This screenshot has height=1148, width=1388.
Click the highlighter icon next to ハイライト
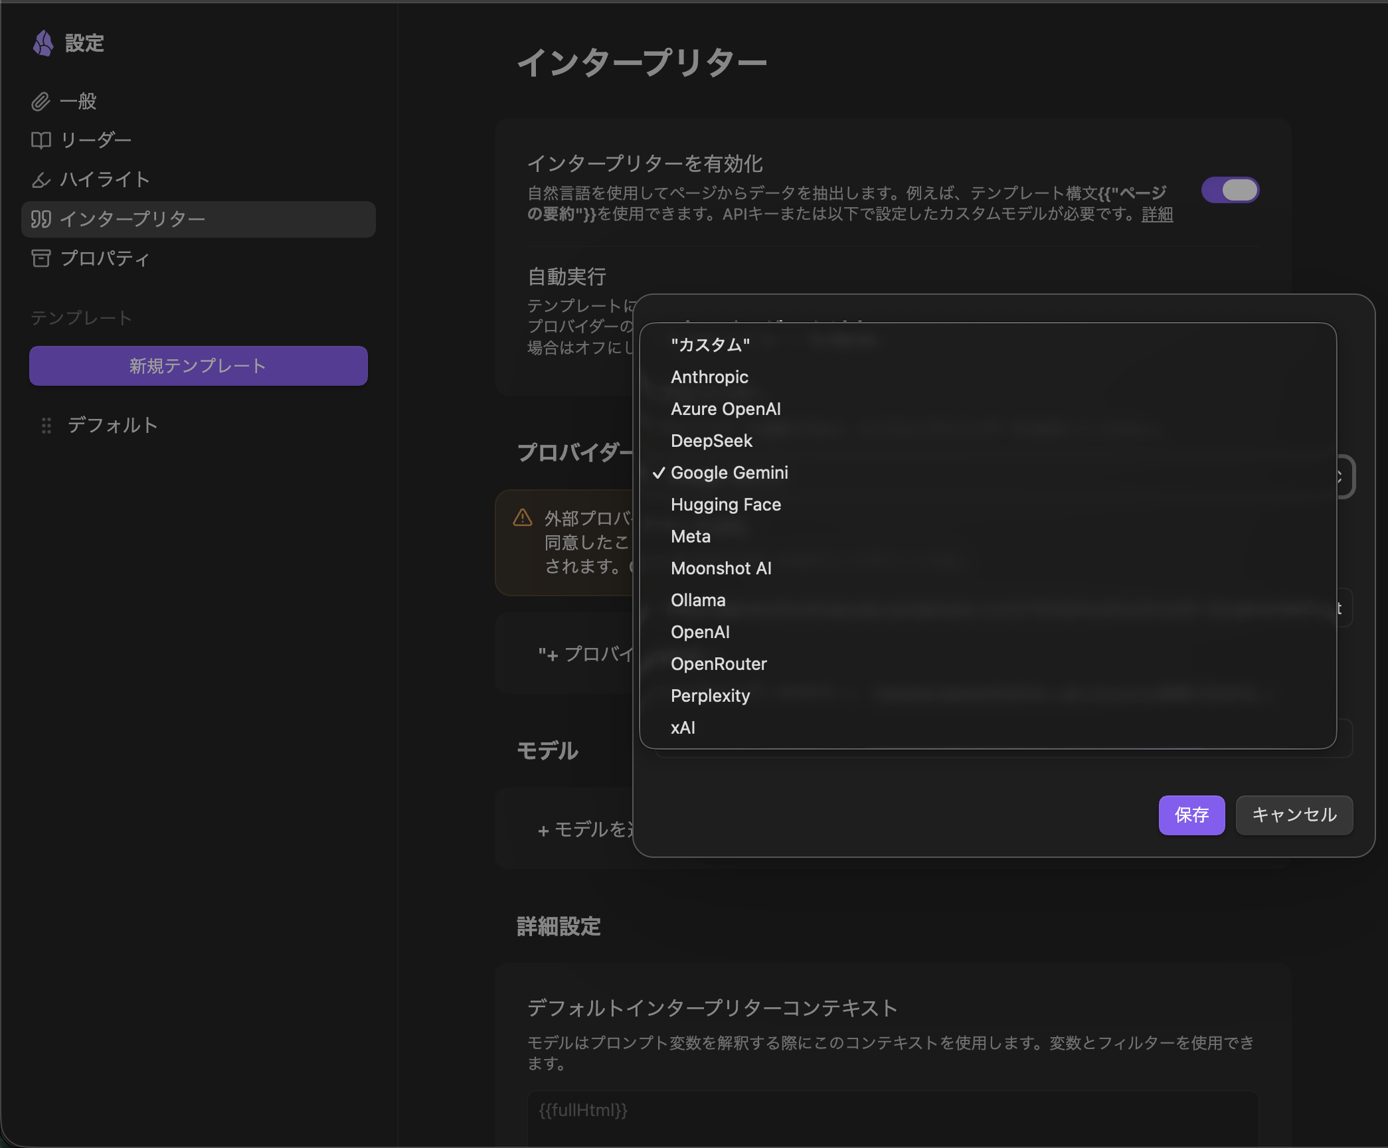41,180
